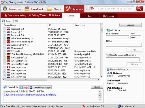Sort by IP column header
Image resolution: width=145 pixels, height=108 pixels.
(61, 25)
